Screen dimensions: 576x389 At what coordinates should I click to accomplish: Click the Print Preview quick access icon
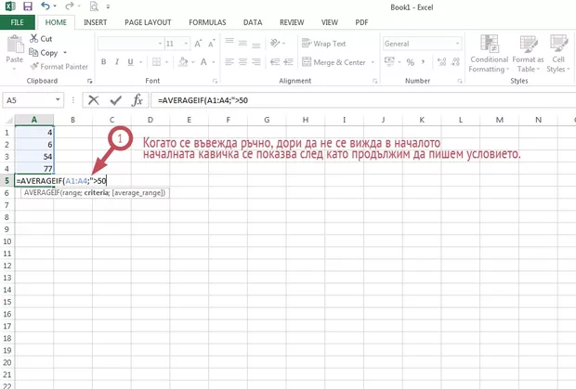coord(94,6)
